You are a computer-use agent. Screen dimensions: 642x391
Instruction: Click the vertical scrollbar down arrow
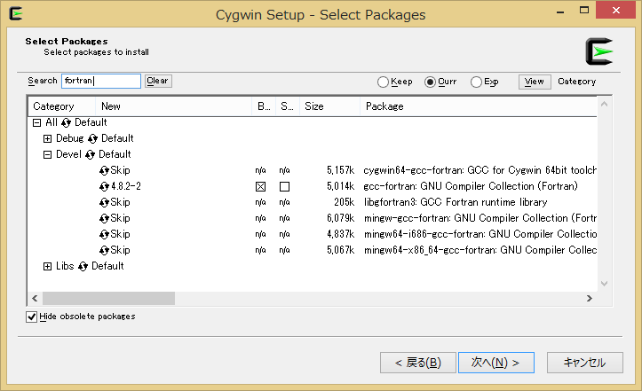click(x=604, y=283)
